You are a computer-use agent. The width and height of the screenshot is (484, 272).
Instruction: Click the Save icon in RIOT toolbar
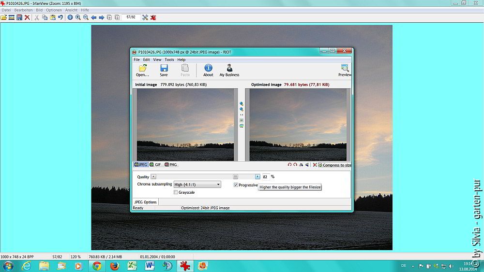pyautogui.click(x=164, y=70)
